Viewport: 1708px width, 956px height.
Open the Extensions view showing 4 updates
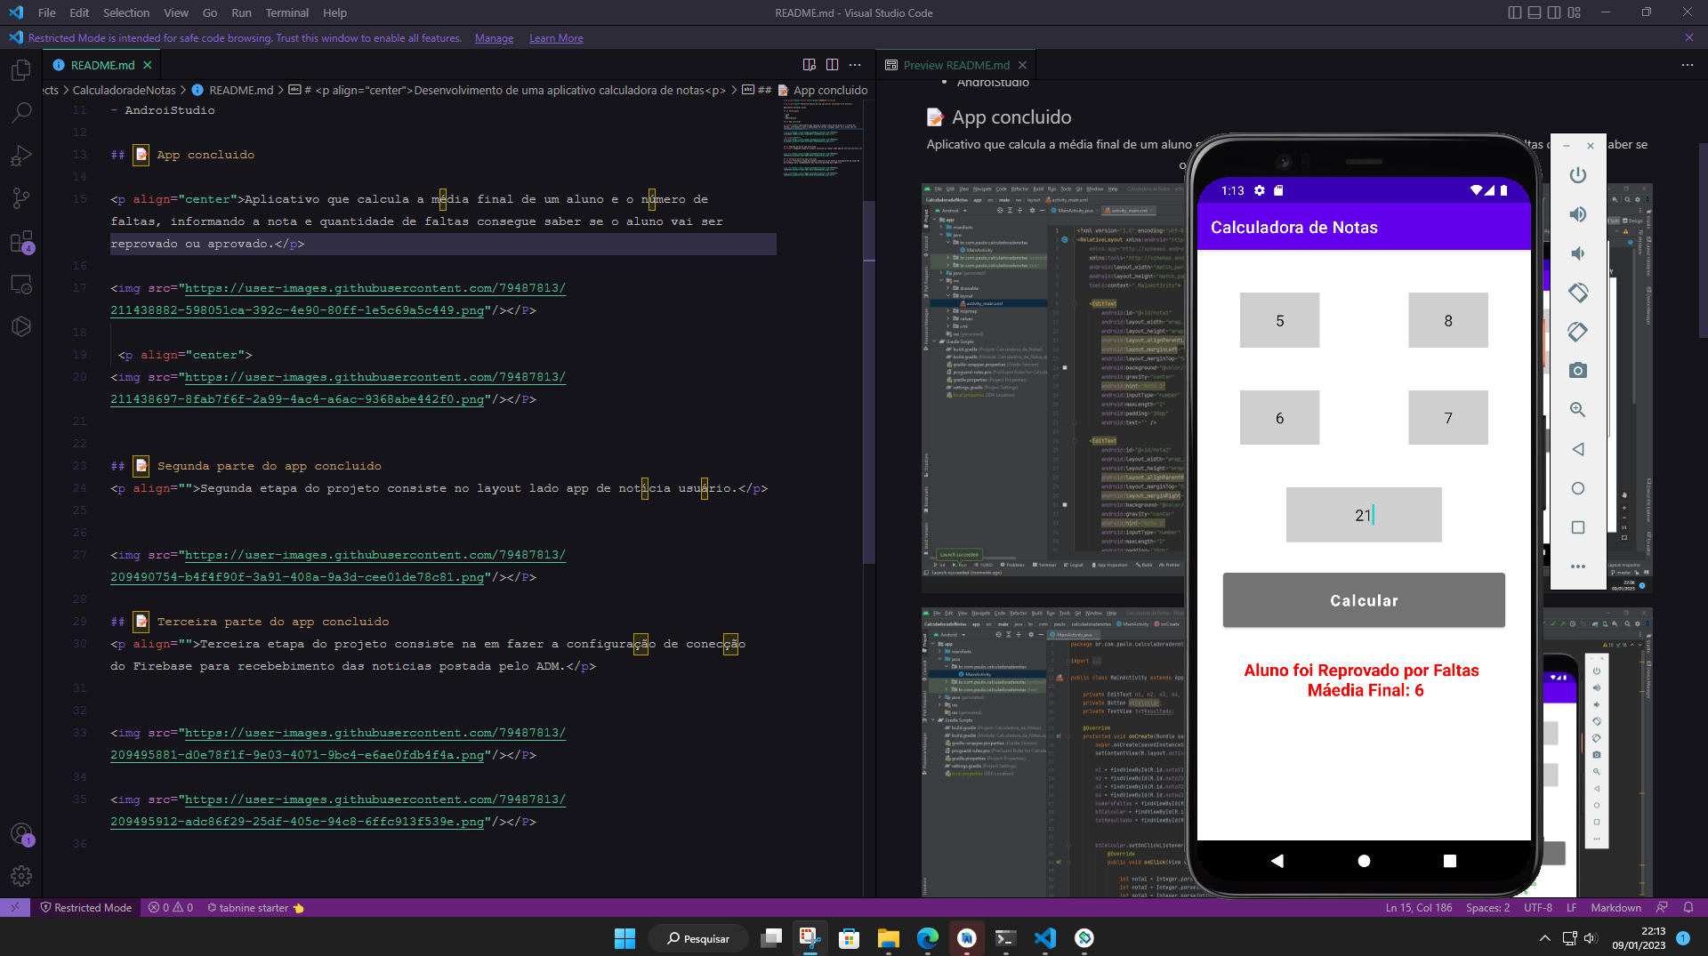pos(21,242)
